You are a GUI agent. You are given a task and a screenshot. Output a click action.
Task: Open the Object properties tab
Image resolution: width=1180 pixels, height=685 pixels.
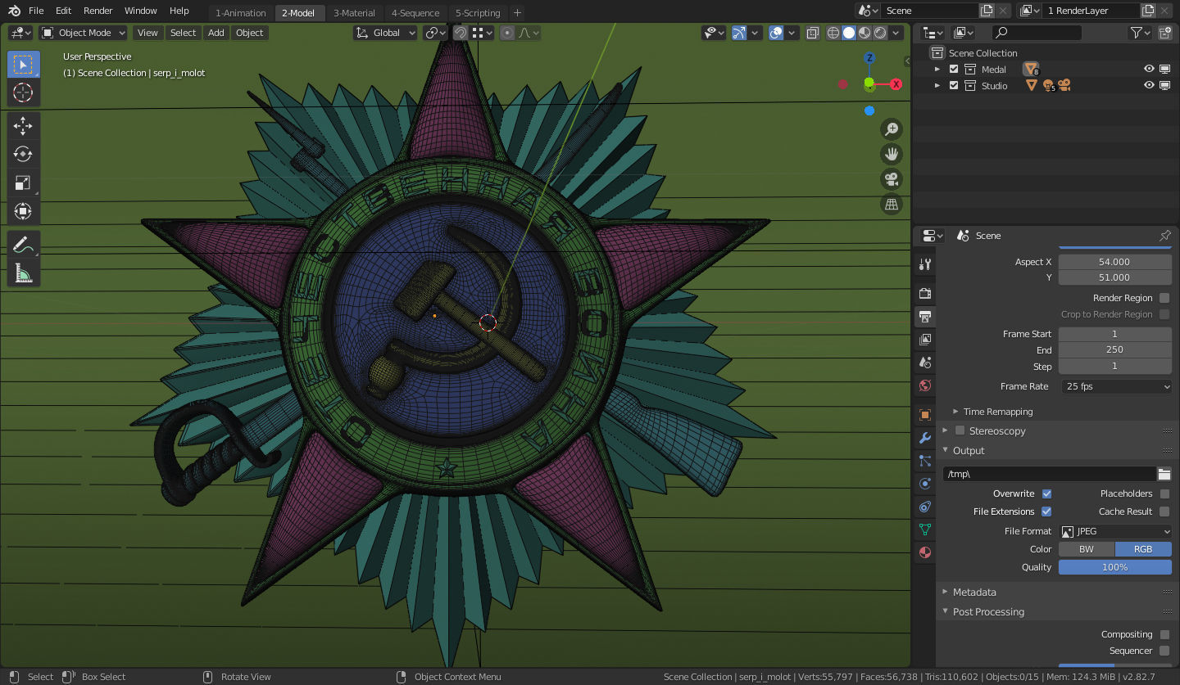click(925, 415)
